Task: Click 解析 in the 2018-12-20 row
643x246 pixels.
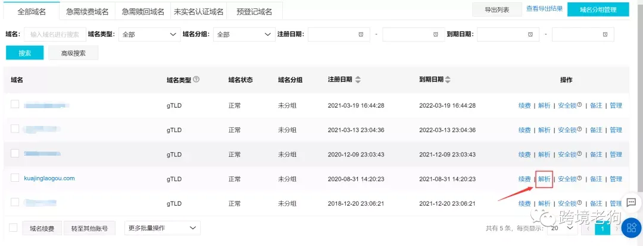Action: (x=544, y=203)
